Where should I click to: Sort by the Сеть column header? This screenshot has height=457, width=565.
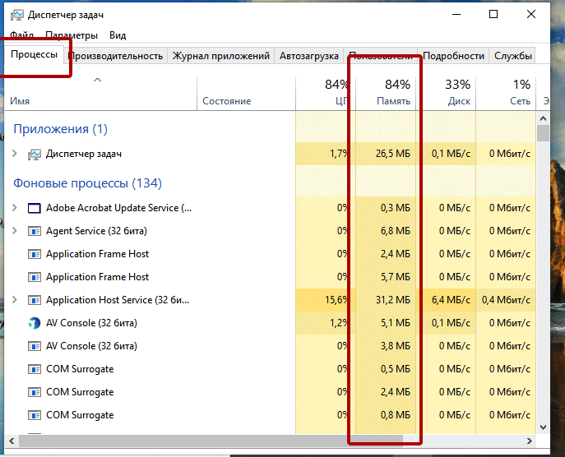click(506, 93)
